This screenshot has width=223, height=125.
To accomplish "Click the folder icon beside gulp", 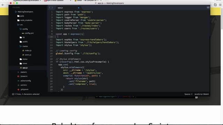I will [x=18, y=16].
